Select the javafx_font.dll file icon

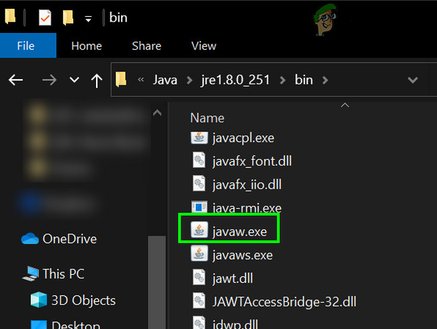coord(199,160)
